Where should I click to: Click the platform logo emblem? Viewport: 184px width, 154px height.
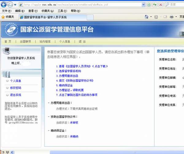click(x=11, y=29)
